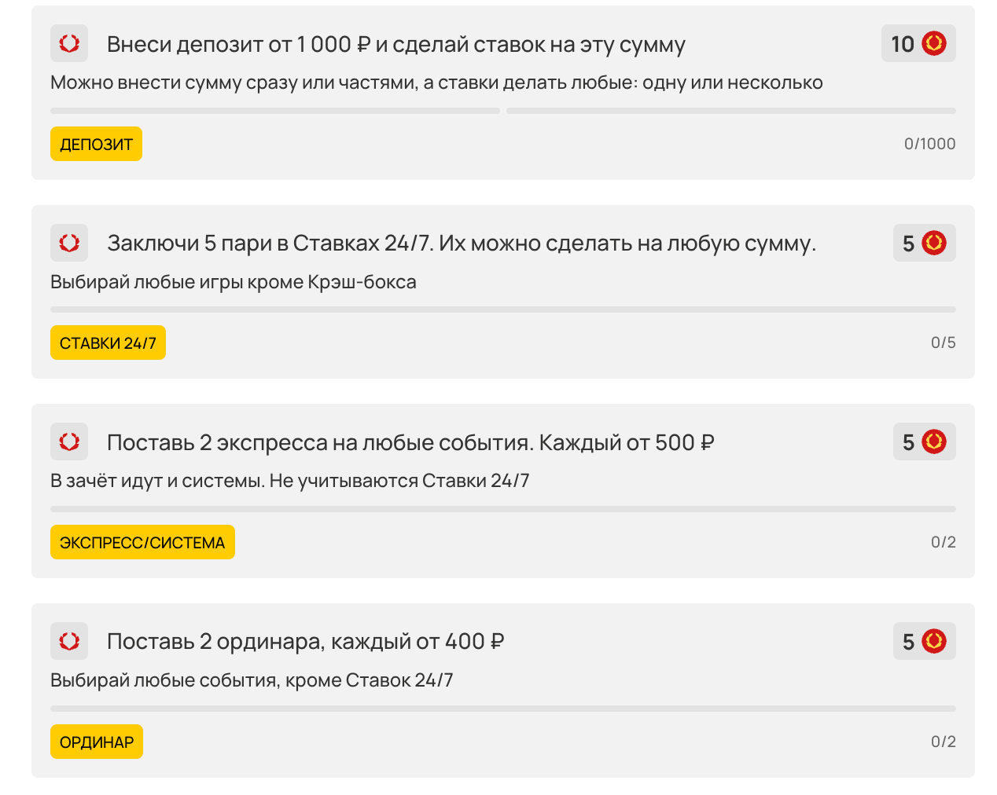Open the "Внеси депозит от 1 000 ₽" task title
This screenshot has height=795, width=997.
tap(395, 45)
